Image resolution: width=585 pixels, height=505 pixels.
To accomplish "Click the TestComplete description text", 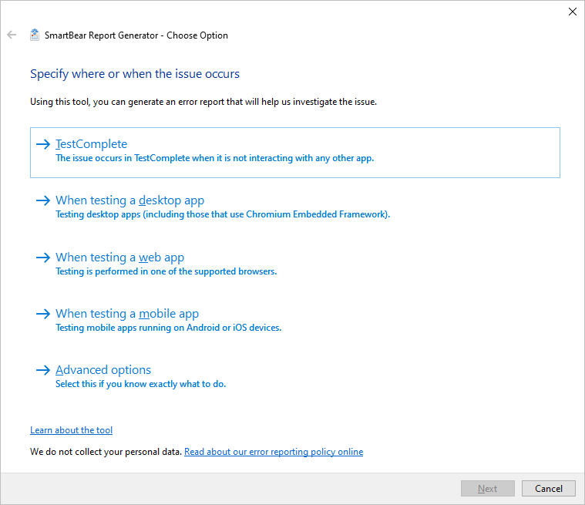I will point(214,158).
